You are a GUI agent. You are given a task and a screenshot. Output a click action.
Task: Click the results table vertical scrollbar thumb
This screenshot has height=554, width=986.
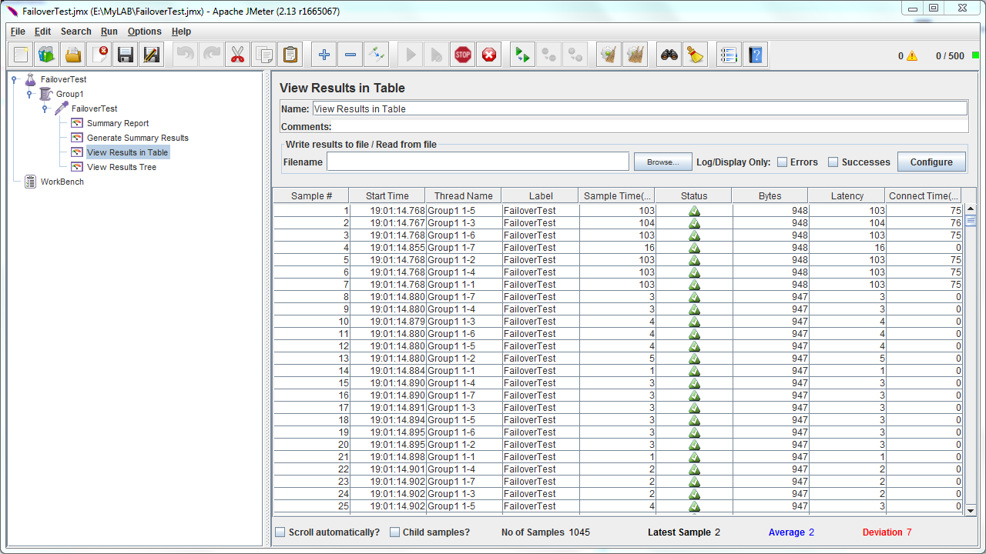971,220
